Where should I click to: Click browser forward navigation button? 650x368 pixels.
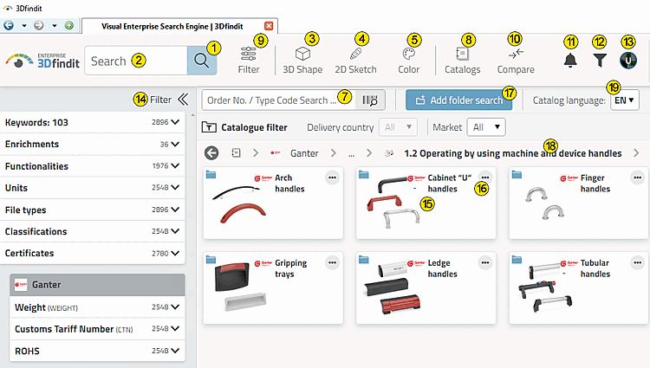38,26
